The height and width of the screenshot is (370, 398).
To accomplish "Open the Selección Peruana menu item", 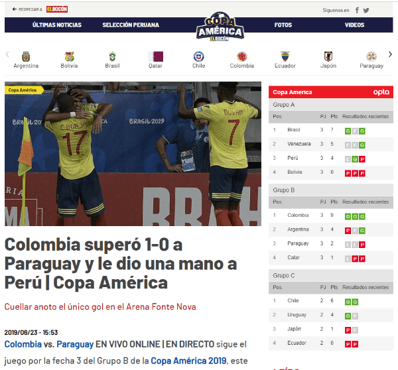I will point(131,25).
